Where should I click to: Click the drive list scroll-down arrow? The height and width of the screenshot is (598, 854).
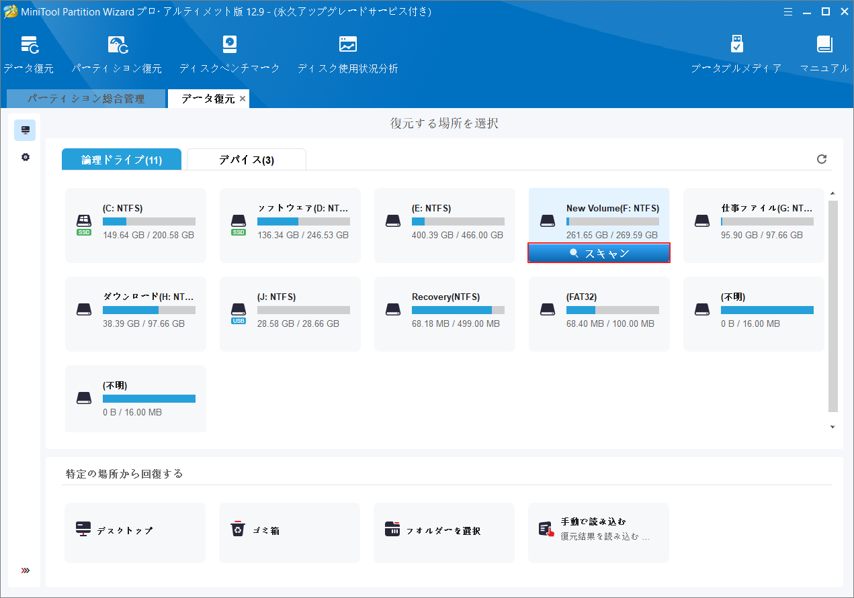[832, 427]
